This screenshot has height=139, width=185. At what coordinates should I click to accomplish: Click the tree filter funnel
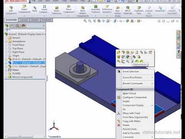tap(7, 30)
